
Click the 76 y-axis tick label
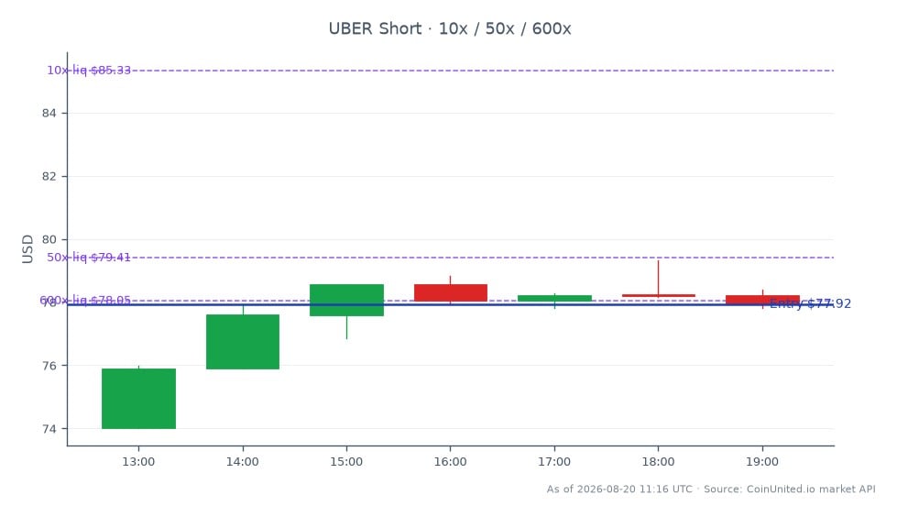[49, 365]
